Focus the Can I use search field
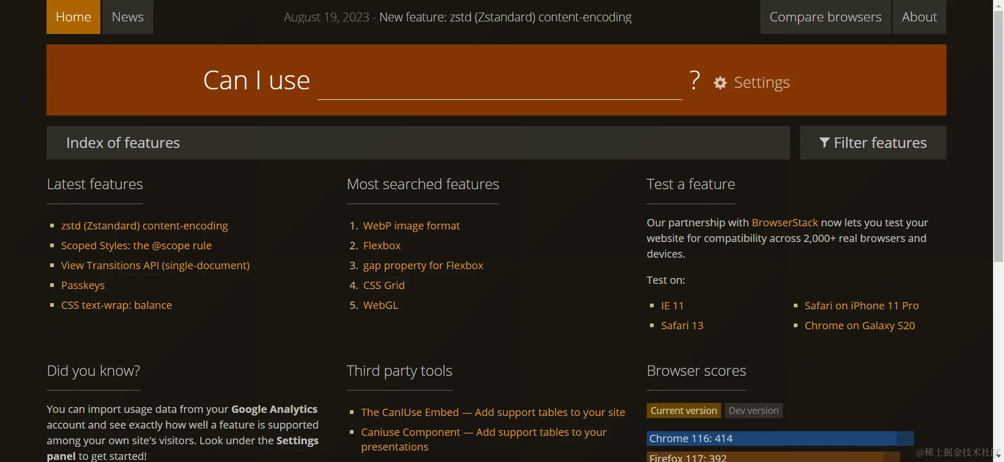This screenshot has height=462, width=1004. (x=499, y=83)
